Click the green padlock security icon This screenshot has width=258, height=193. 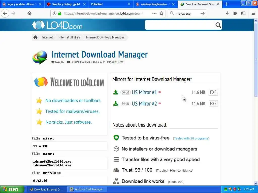[x=60, y=14]
